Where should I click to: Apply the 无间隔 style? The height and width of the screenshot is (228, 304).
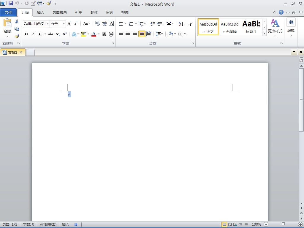[229, 27]
